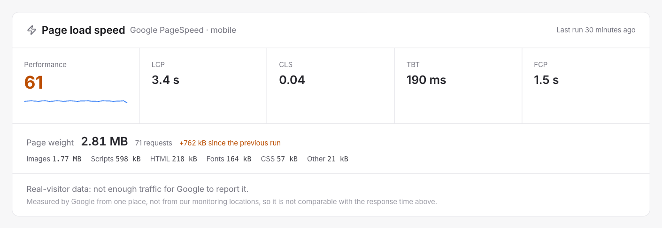Click the Other 21 kB breakdown

pos(328,159)
